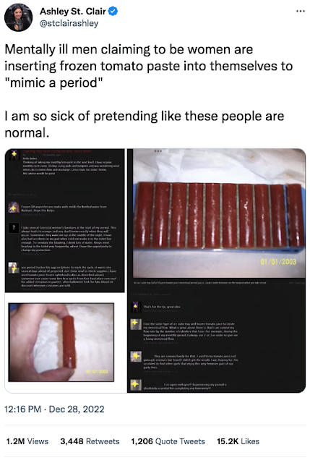310x463 pixels.
Task: Click the yellow star avatar beside 'great idea' comment
Action: point(136,307)
